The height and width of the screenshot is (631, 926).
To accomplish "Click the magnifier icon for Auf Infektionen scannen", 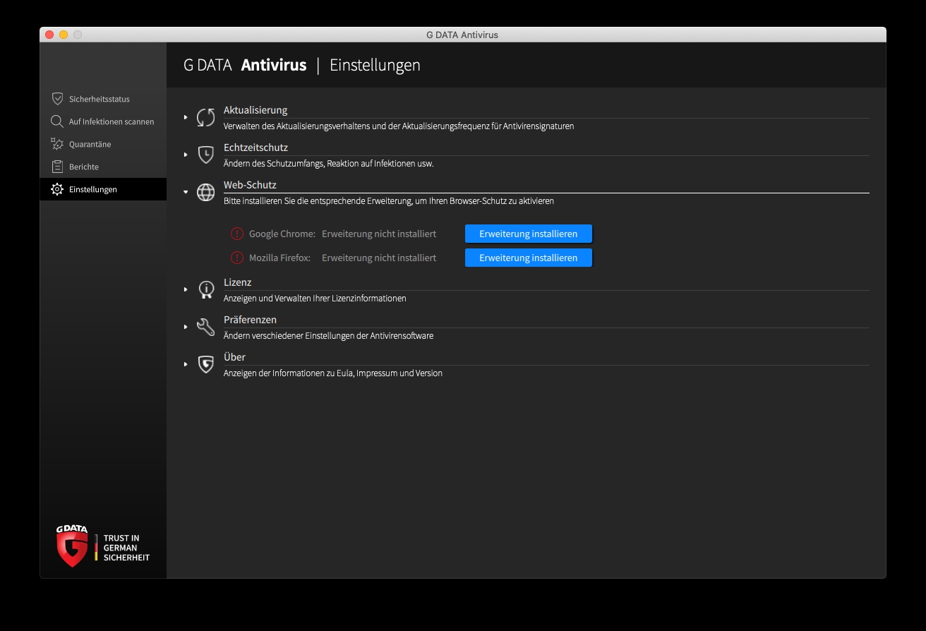I will 57,121.
